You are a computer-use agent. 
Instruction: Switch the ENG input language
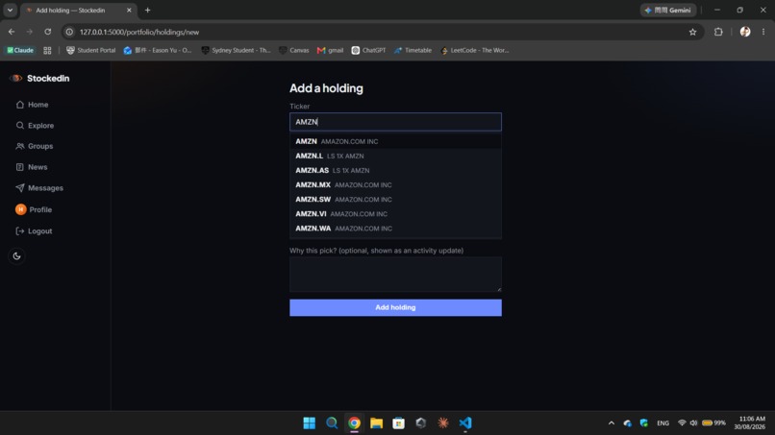click(x=662, y=423)
